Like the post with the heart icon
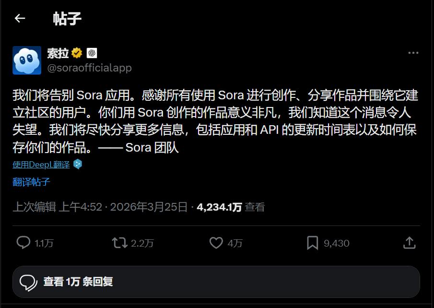 coord(216,243)
